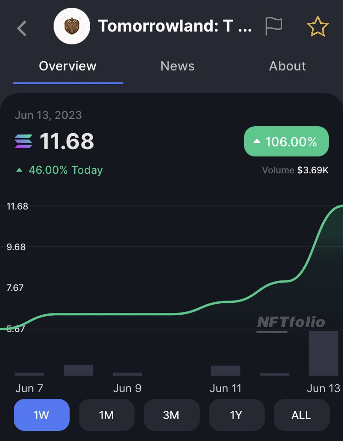Tap the 7.67 axis label
Screen dimensions: 343x441
coord(15,288)
